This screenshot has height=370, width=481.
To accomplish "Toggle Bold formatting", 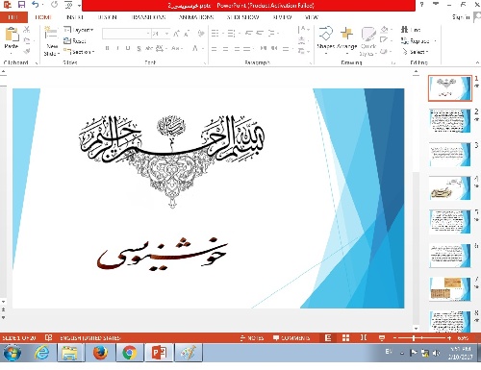I will pyautogui.click(x=107, y=48).
